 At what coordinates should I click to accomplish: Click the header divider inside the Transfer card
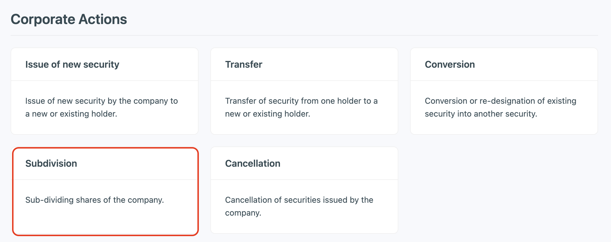304,81
